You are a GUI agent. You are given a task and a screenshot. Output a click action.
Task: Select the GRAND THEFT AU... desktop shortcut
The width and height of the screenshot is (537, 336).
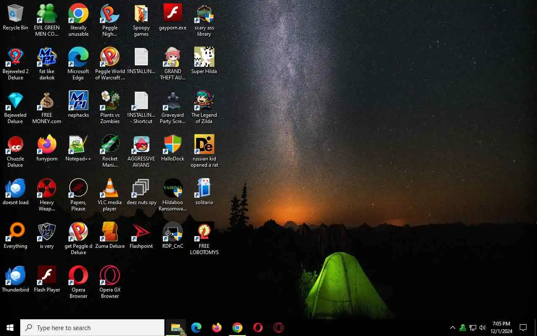pos(173,64)
